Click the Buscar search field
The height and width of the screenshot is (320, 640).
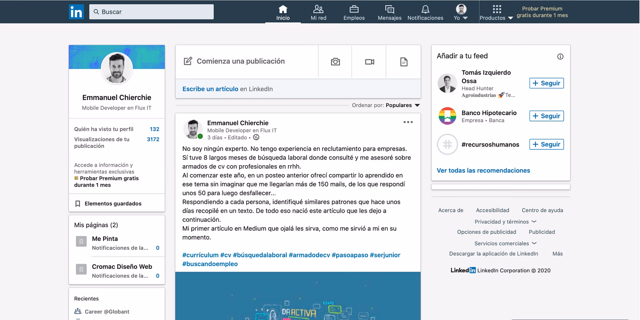(x=151, y=12)
